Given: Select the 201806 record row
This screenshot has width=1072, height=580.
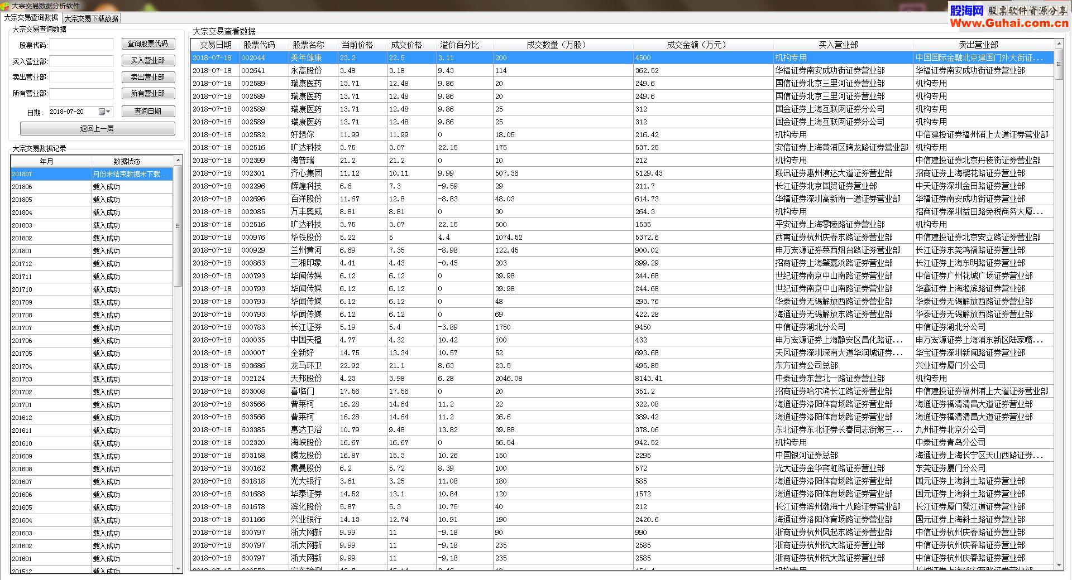Looking at the screenshot, I should tap(92, 187).
